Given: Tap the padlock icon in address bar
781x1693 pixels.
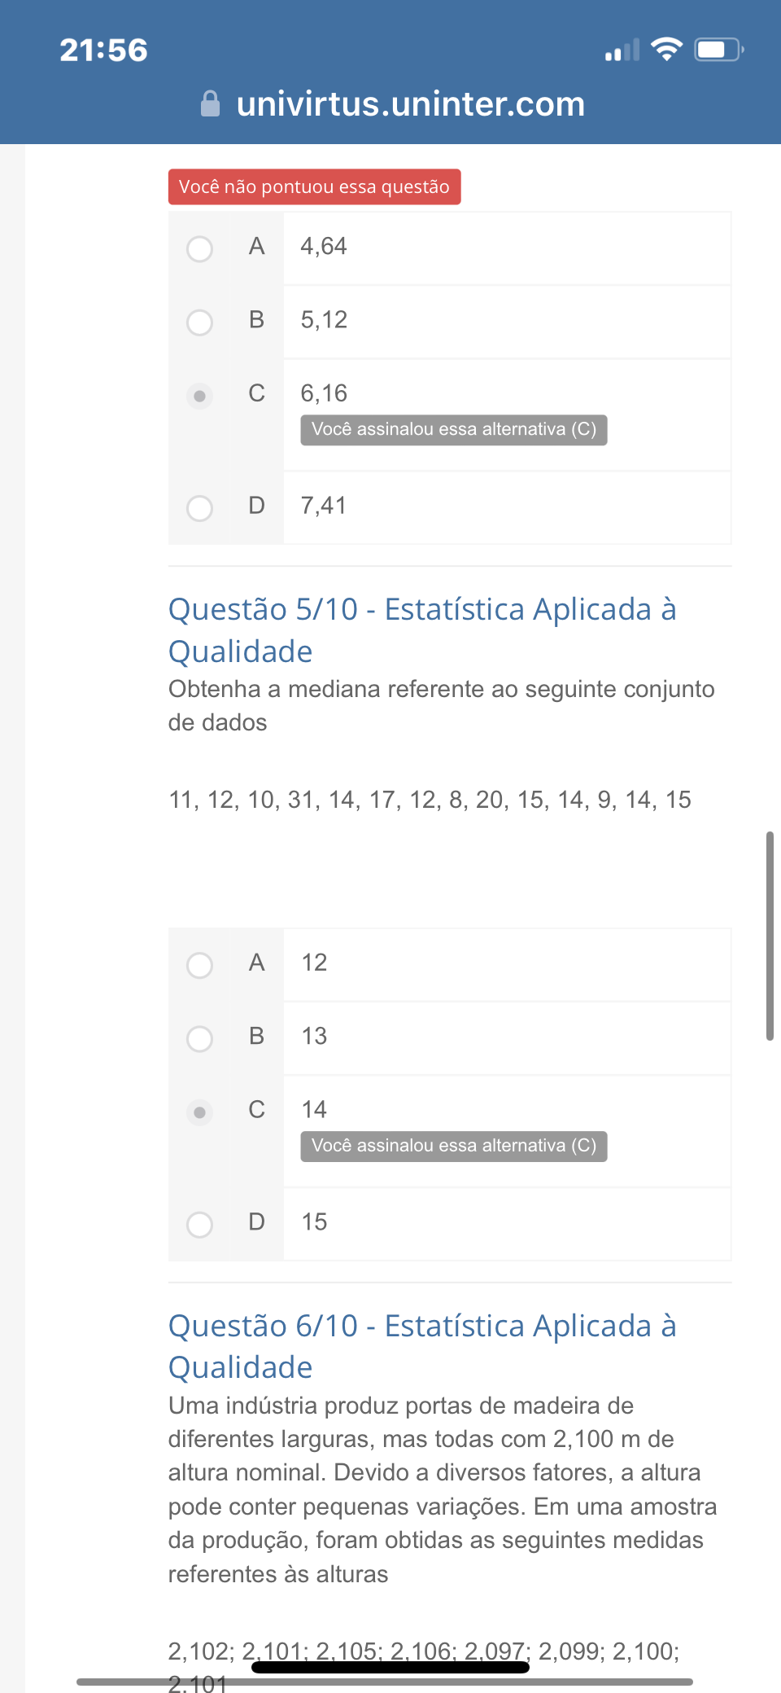Looking at the screenshot, I should coord(210,104).
